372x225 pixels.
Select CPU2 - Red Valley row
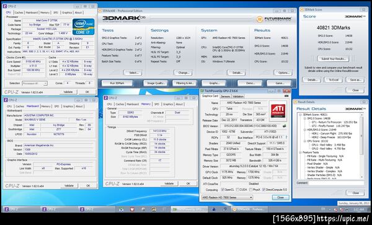329,149
